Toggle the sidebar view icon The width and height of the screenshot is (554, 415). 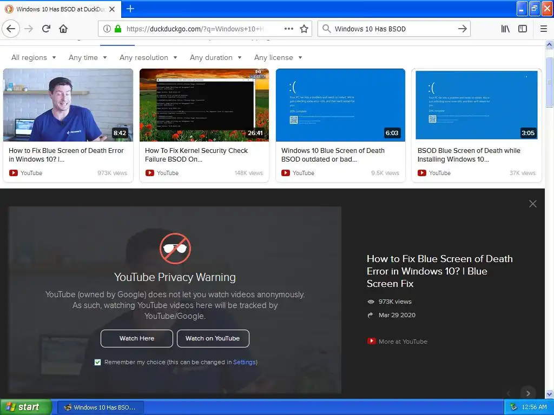(x=523, y=29)
